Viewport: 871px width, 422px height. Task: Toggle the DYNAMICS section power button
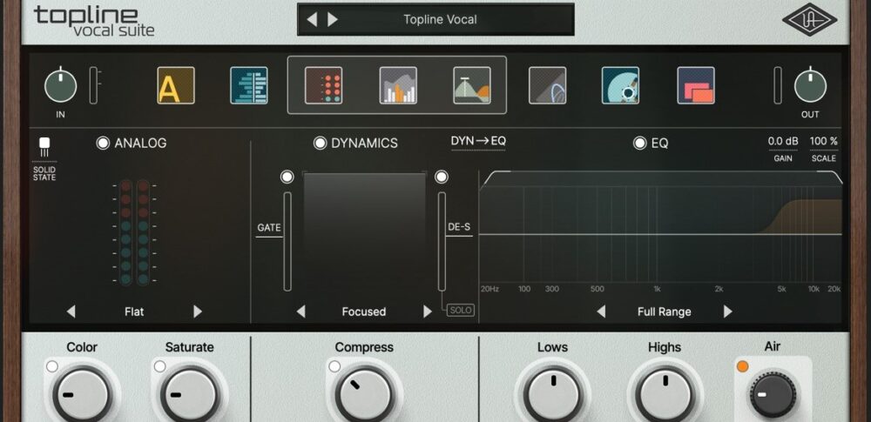(320, 144)
